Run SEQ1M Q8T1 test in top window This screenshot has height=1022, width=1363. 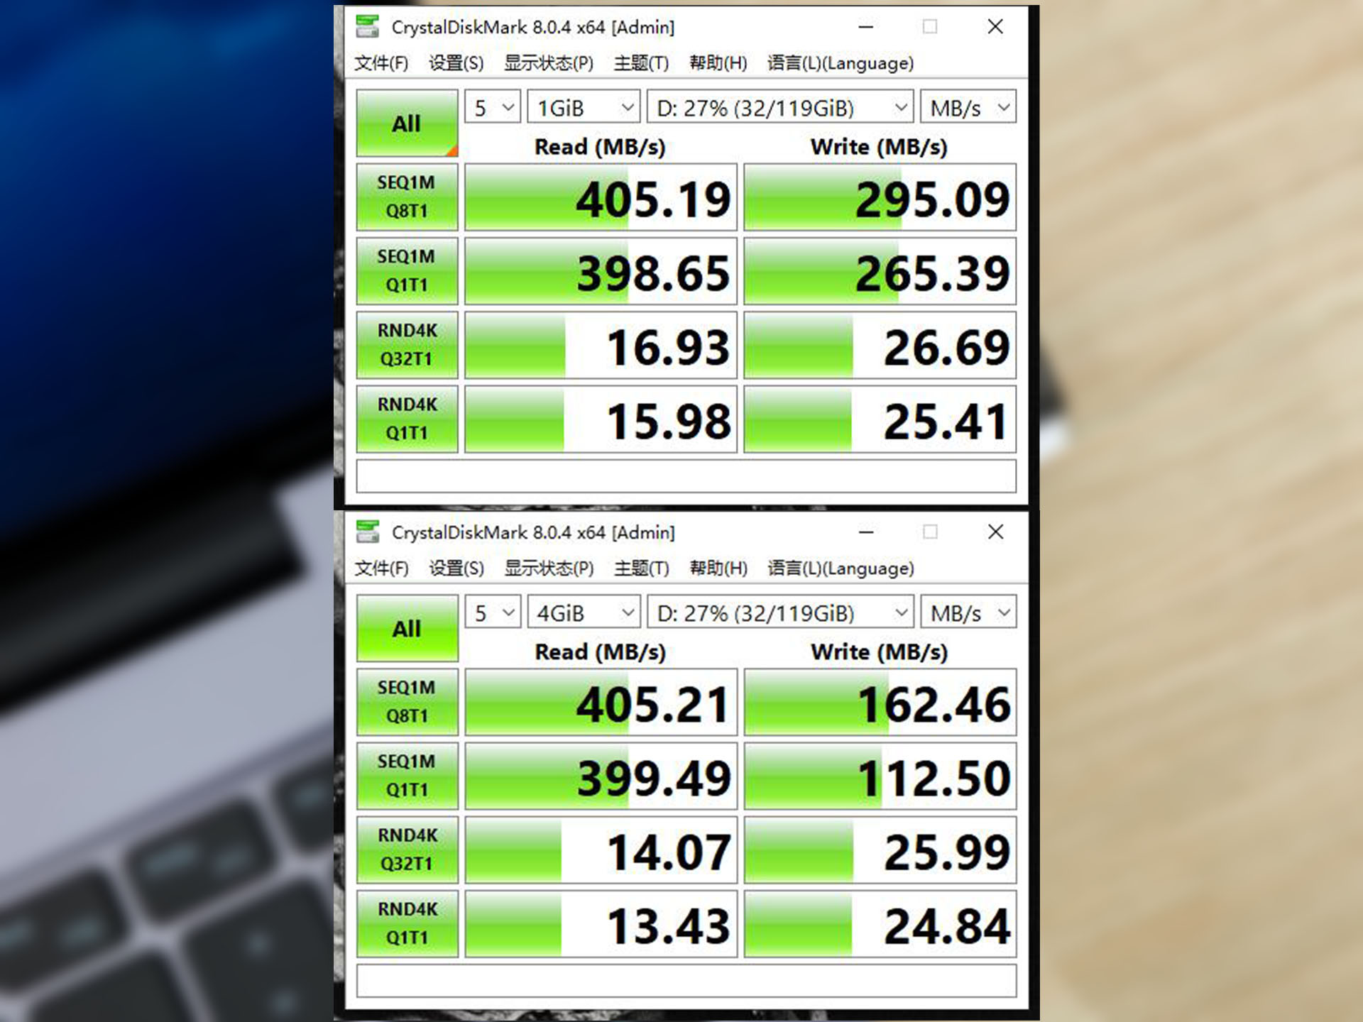[407, 197]
